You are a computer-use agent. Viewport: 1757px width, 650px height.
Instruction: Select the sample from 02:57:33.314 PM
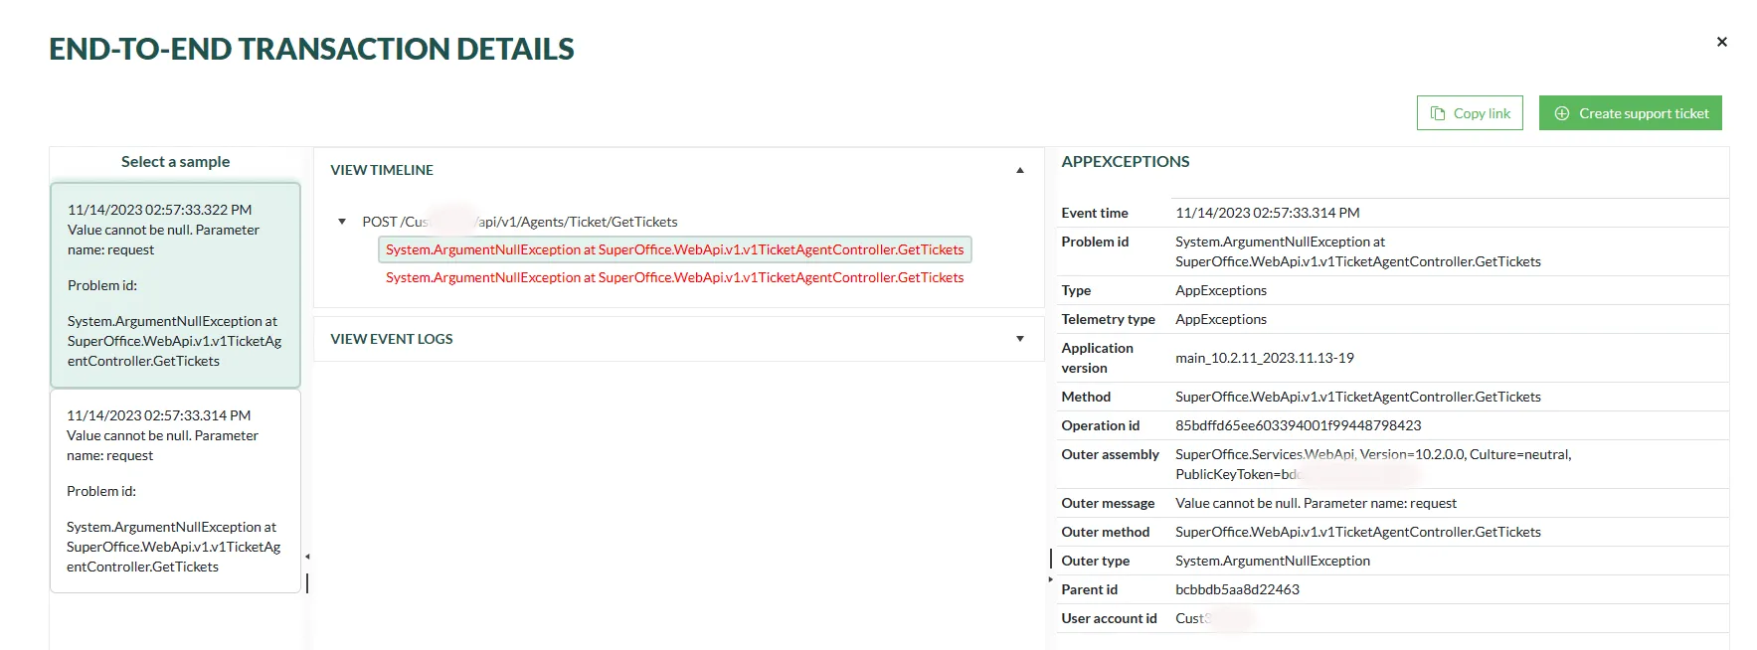[x=175, y=491]
